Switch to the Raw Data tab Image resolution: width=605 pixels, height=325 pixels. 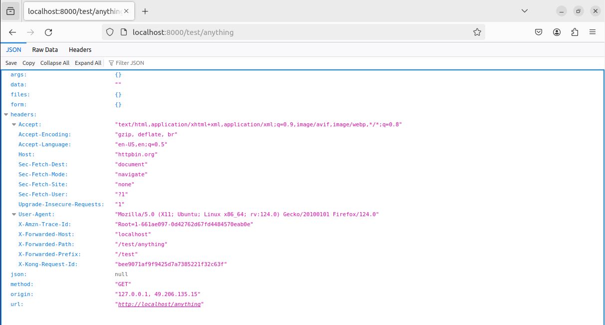tap(45, 49)
